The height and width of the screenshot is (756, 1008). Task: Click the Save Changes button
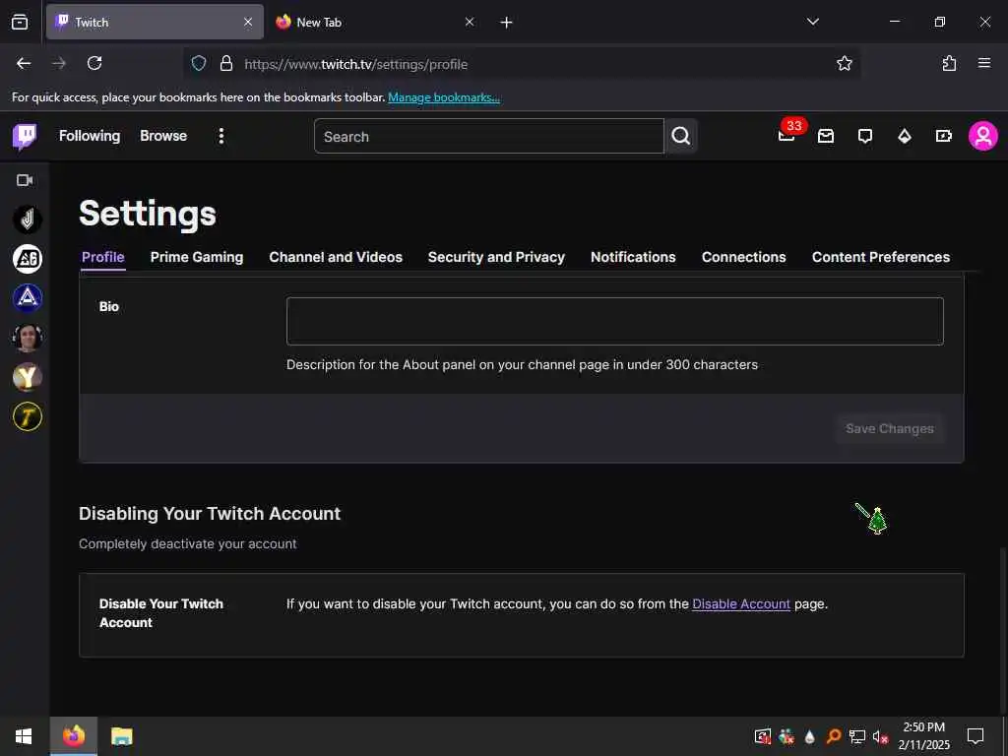(x=890, y=429)
